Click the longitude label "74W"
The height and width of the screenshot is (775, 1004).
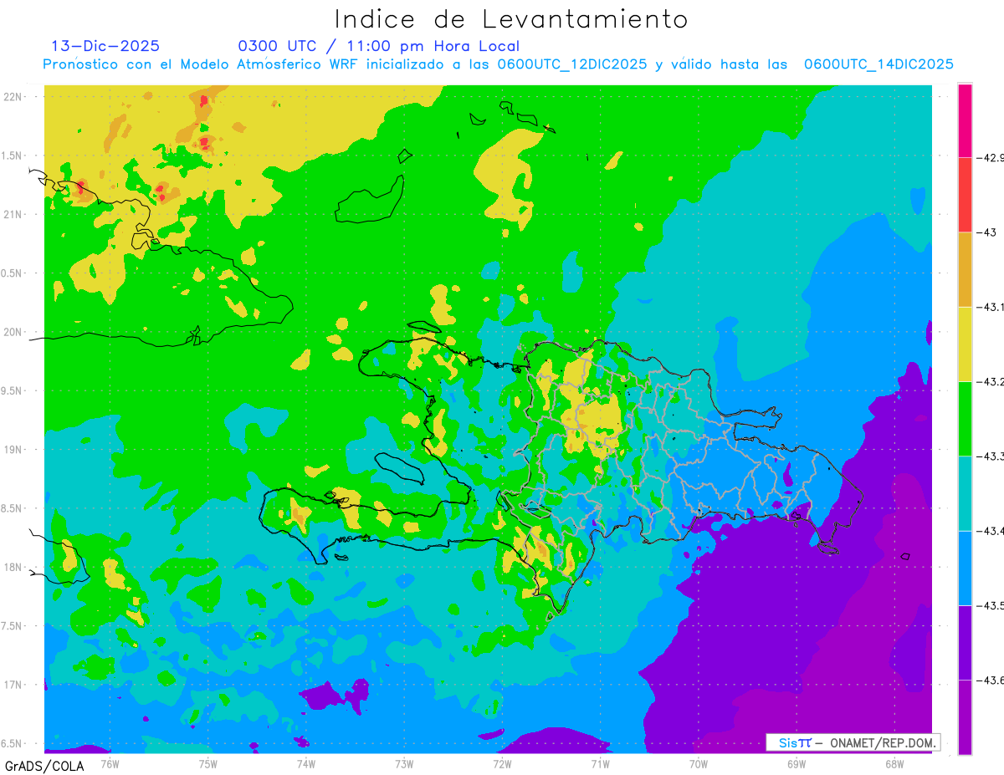[x=306, y=763]
